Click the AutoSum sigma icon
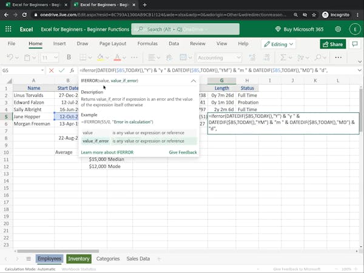 pyautogui.click(x=283, y=58)
